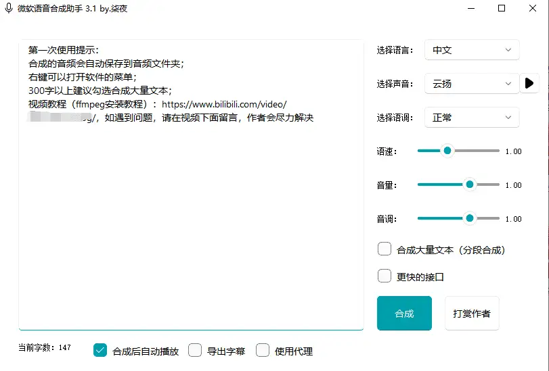Click the line 右键可以打开软件的菜单
549x371 pixels.
[x=83, y=77]
